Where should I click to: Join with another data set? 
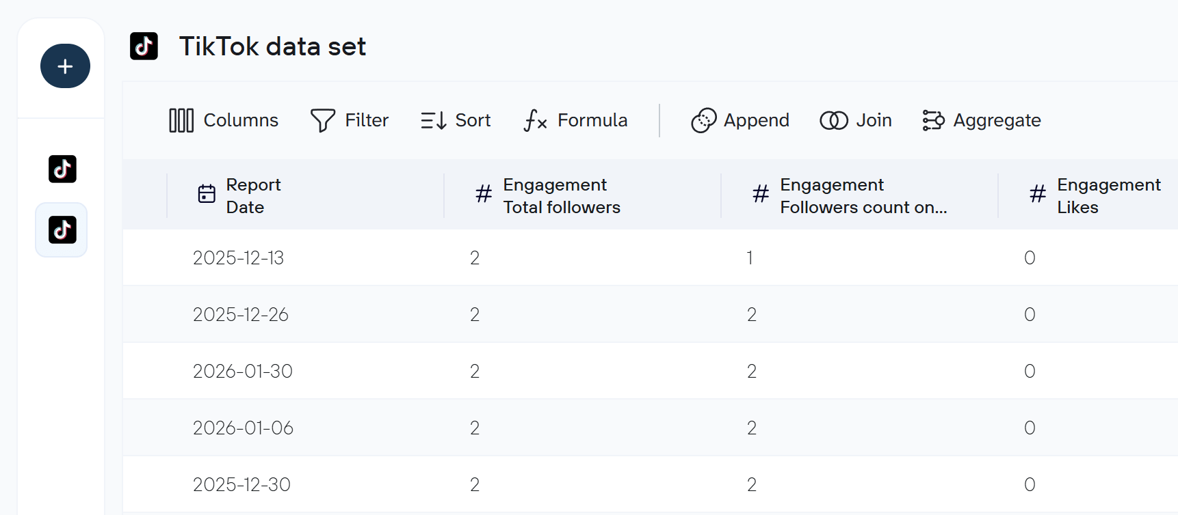[x=856, y=120]
